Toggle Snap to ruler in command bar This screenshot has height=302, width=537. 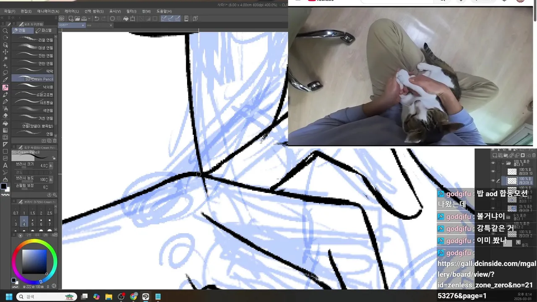164,18
